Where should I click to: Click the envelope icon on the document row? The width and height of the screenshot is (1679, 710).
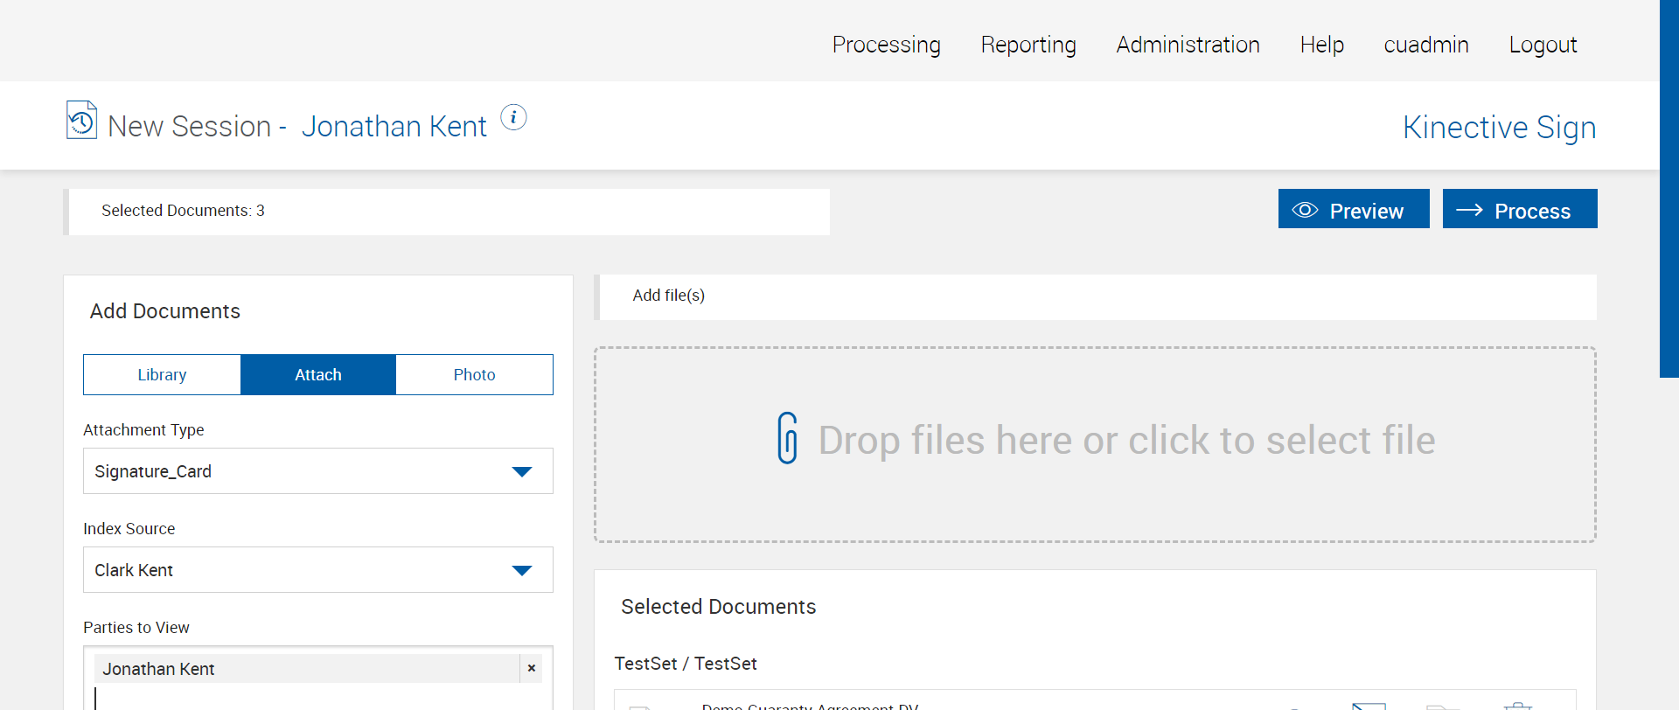point(1369,705)
